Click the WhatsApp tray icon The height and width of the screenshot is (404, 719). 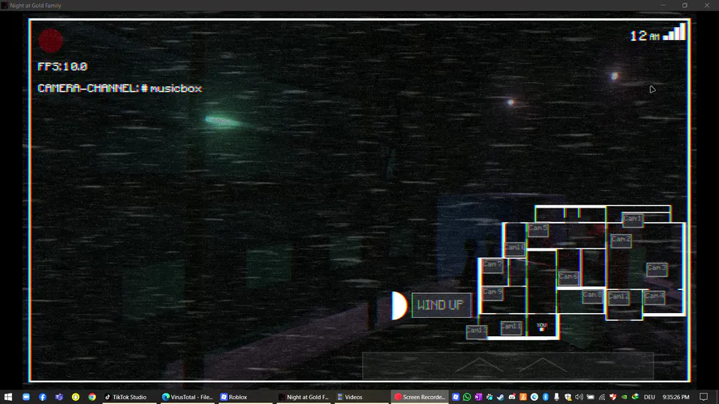pos(467,397)
